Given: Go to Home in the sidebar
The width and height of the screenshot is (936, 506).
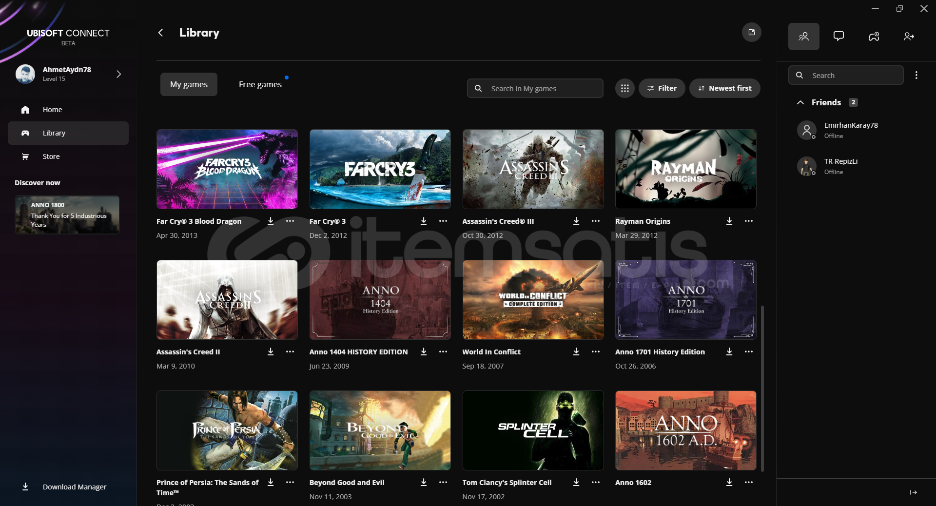Looking at the screenshot, I should tap(68, 110).
